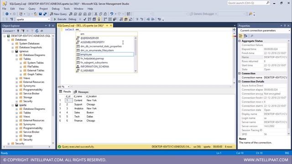Click the Copy icon in toolbar
292x164 pixels.
[x=100, y=14]
